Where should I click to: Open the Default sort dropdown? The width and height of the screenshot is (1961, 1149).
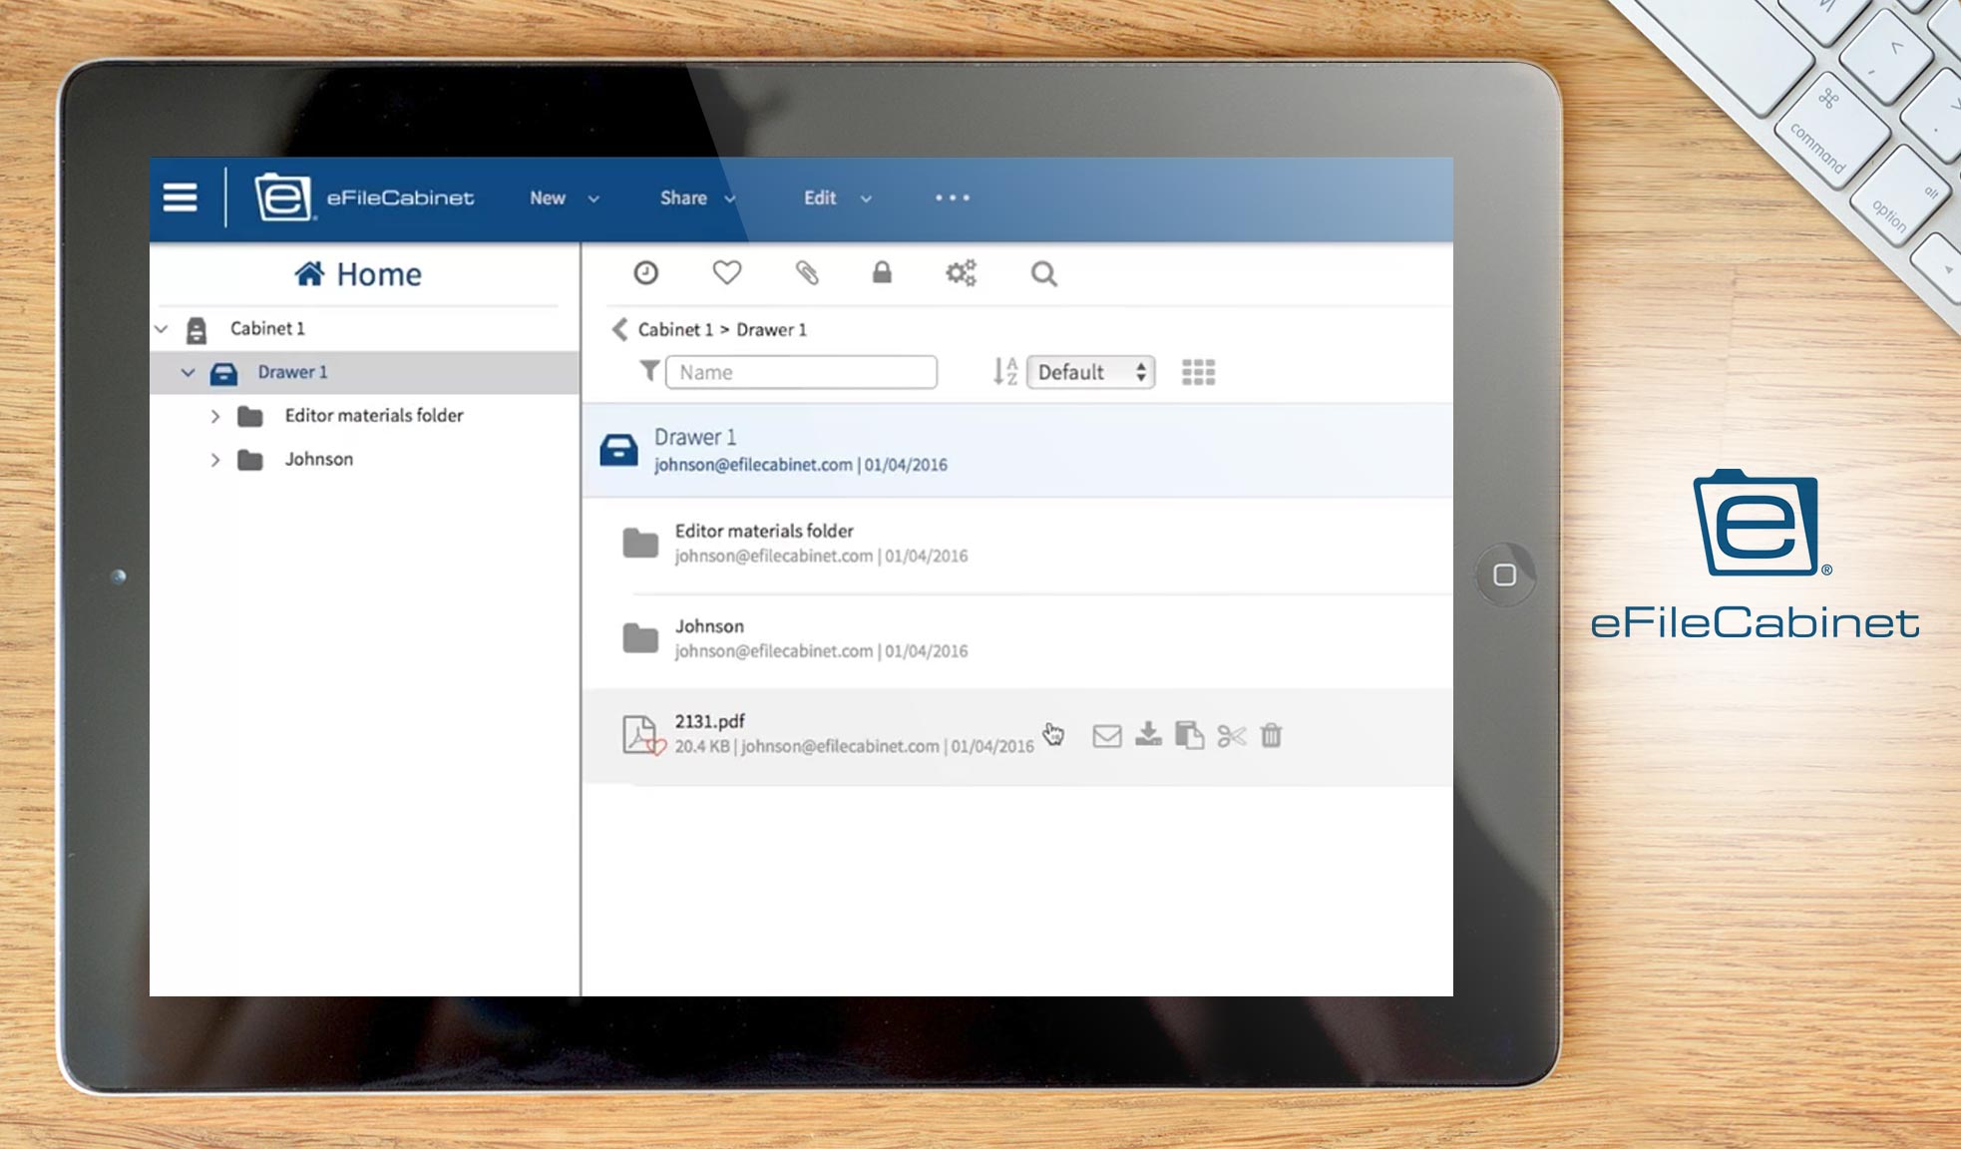(x=1090, y=371)
